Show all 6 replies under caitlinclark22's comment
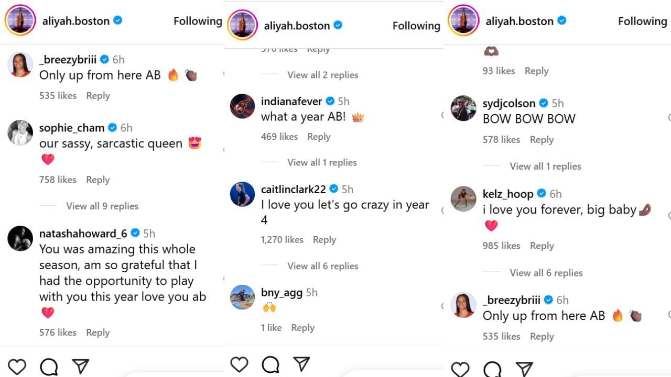 click(322, 266)
